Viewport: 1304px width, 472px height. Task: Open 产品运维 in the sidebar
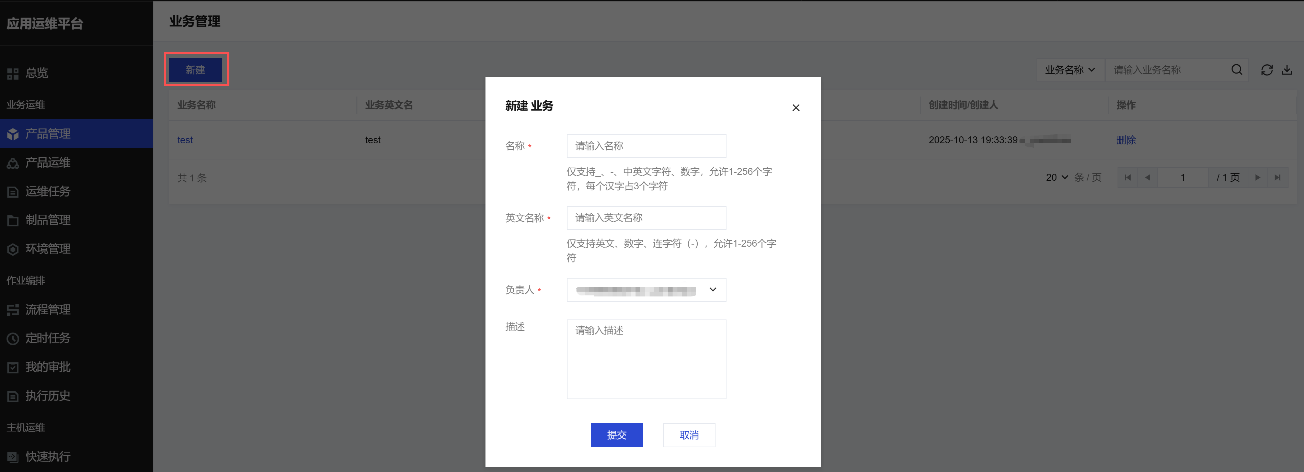tap(48, 162)
